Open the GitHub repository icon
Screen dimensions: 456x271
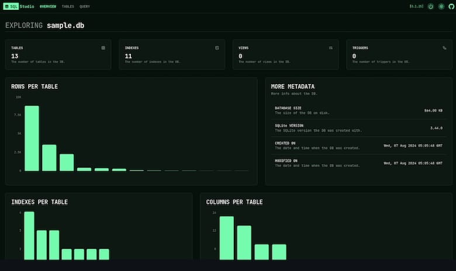(451, 6)
